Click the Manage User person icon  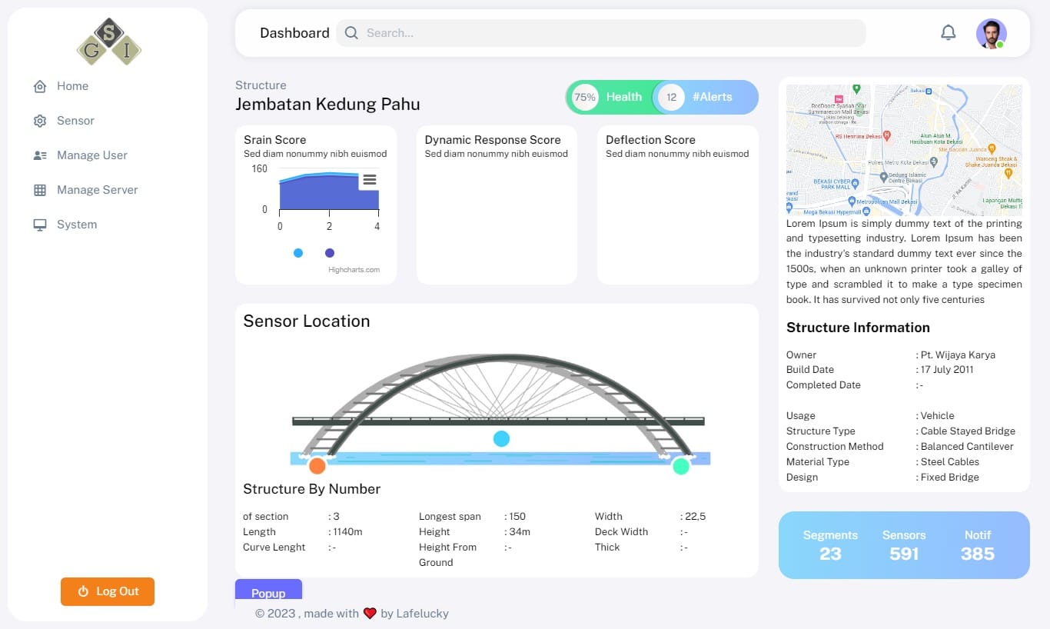pos(40,155)
